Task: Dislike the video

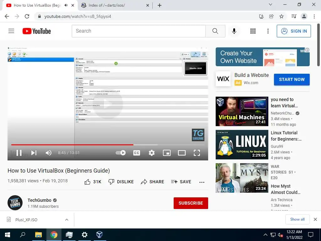Action: 121,182
